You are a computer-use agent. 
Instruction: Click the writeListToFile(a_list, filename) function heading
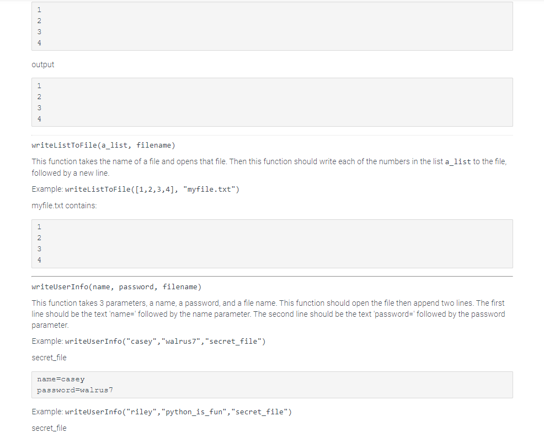coord(103,145)
